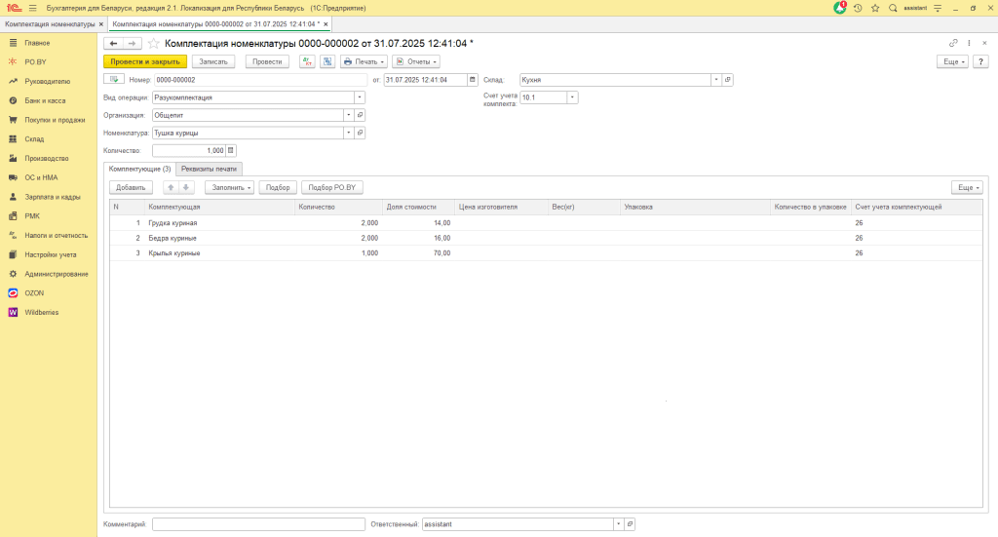The width and height of the screenshot is (998, 537).
Task: Copy link to this document
Action: click(x=953, y=43)
